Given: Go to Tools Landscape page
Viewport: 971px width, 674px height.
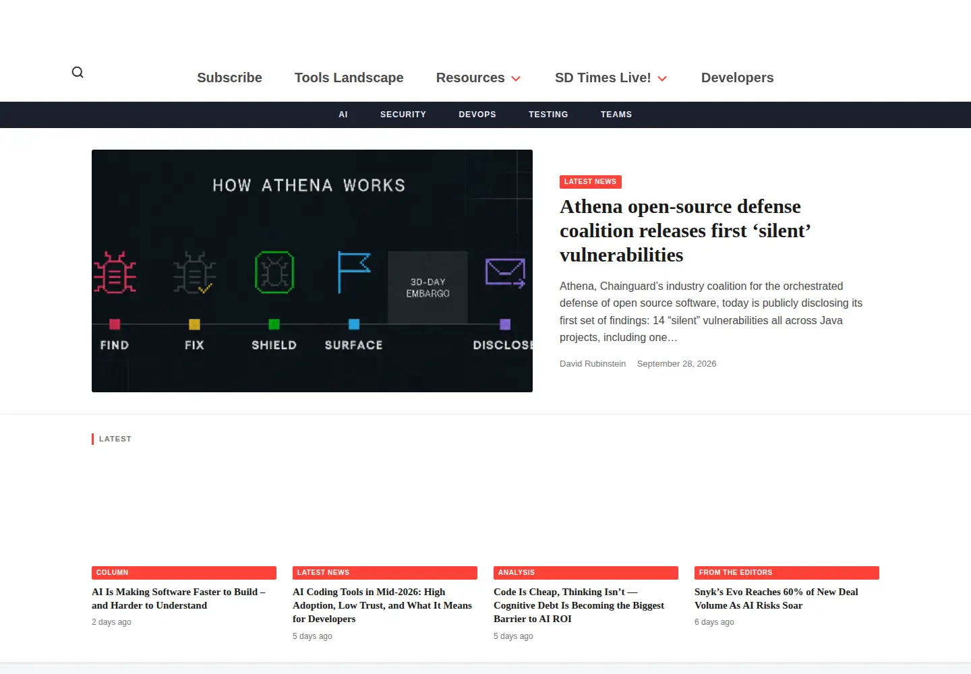Looking at the screenshot, I should click(349, 78).
